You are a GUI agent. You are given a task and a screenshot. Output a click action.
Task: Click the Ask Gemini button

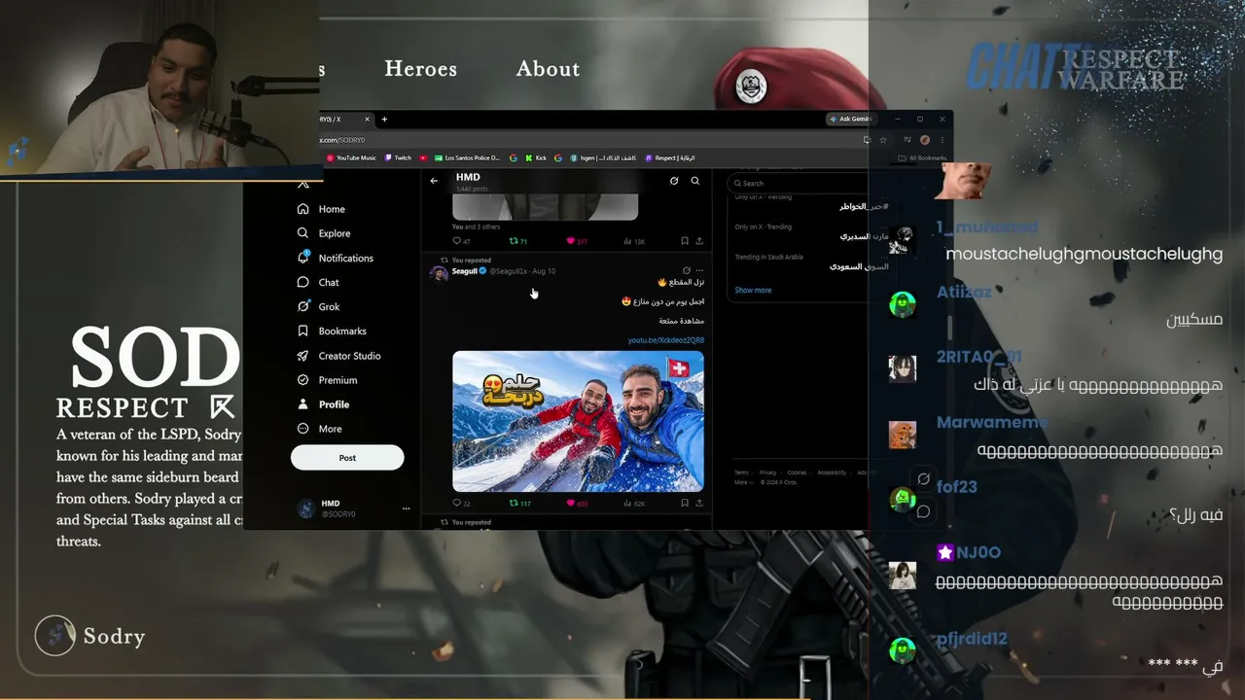pyautogui.click(x=851, y=119)
